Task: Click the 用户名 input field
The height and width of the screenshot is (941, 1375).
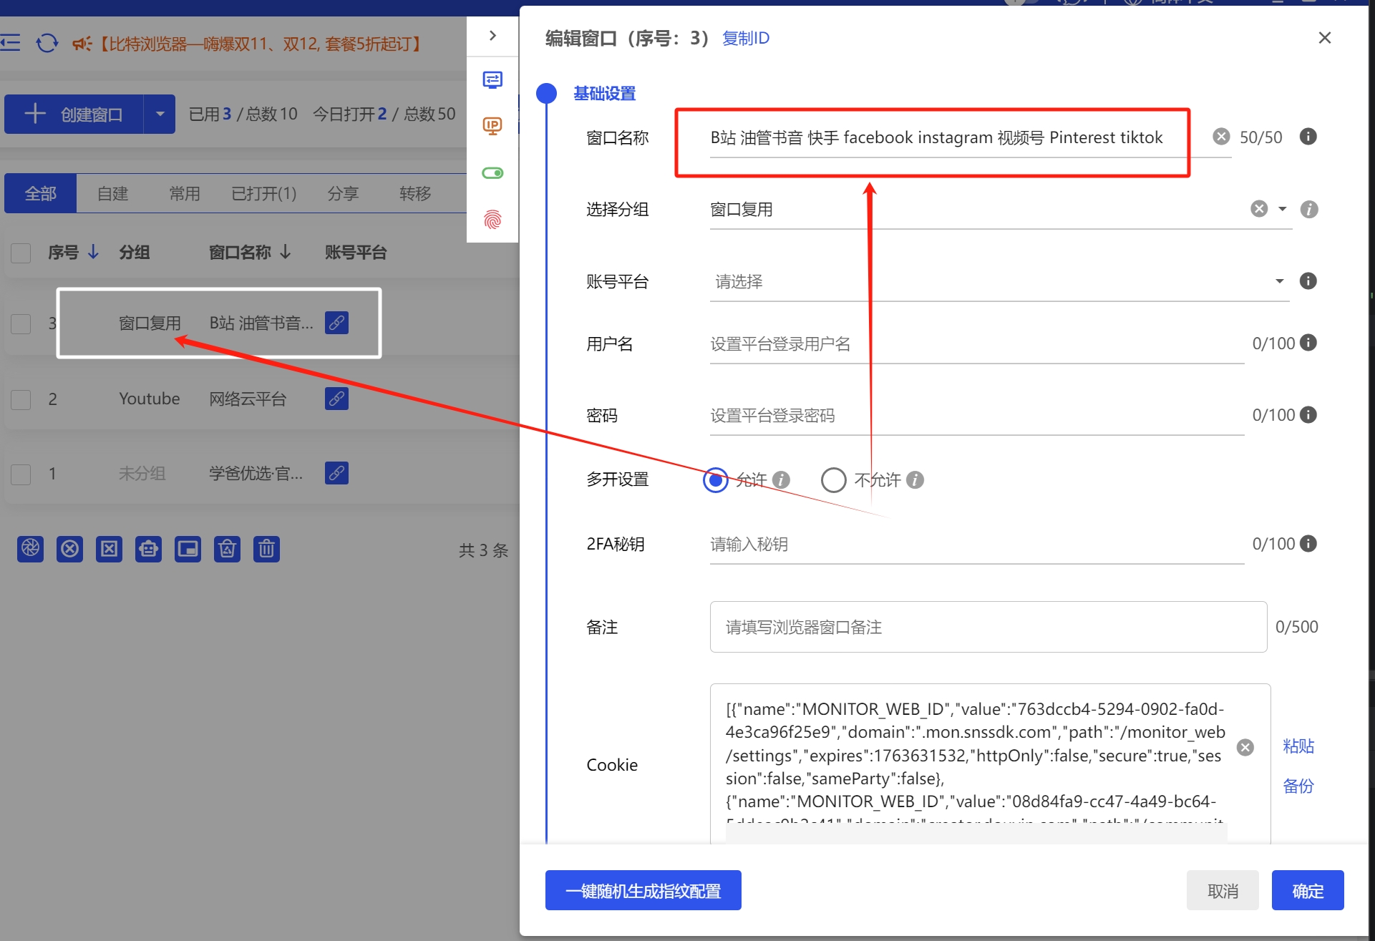Action: click(x=977, y=344)
